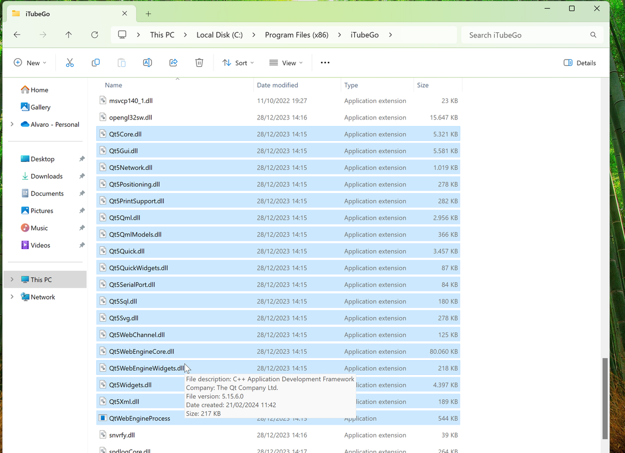625x453 pixels.
Task: Go back with the left arrow
Action: tap(17, 35)
